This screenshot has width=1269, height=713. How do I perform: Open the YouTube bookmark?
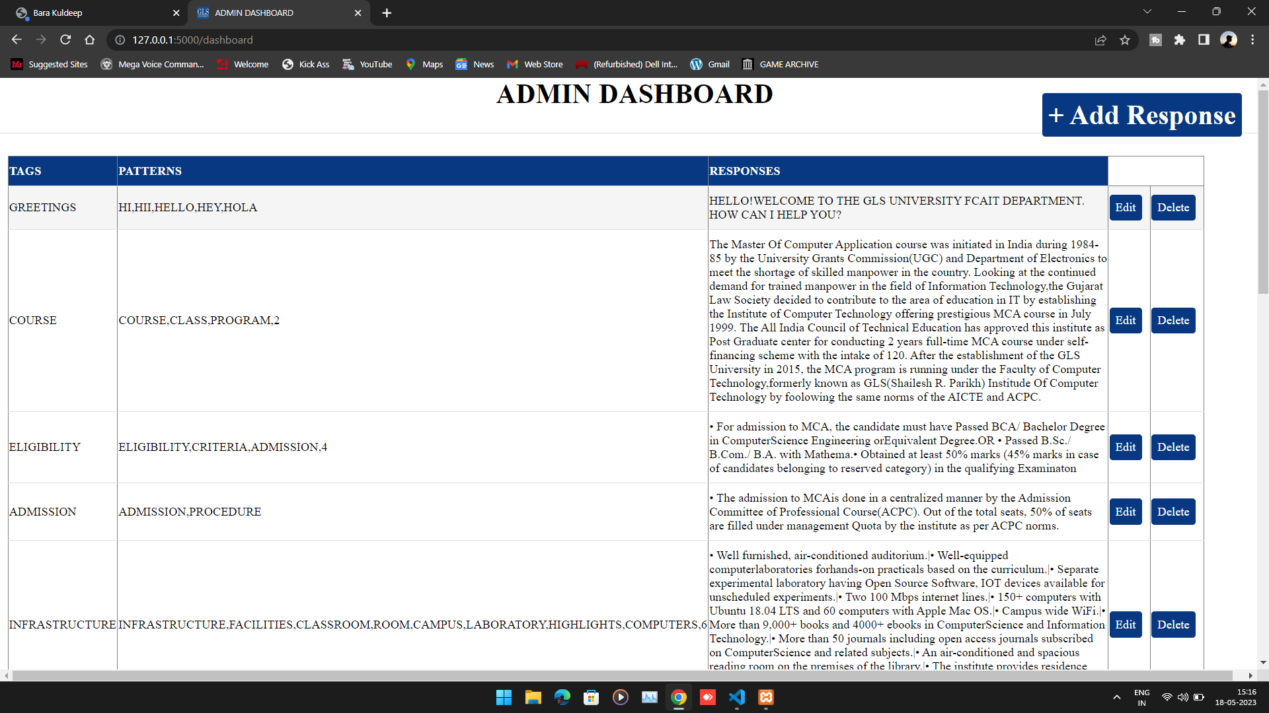point(367,64)
